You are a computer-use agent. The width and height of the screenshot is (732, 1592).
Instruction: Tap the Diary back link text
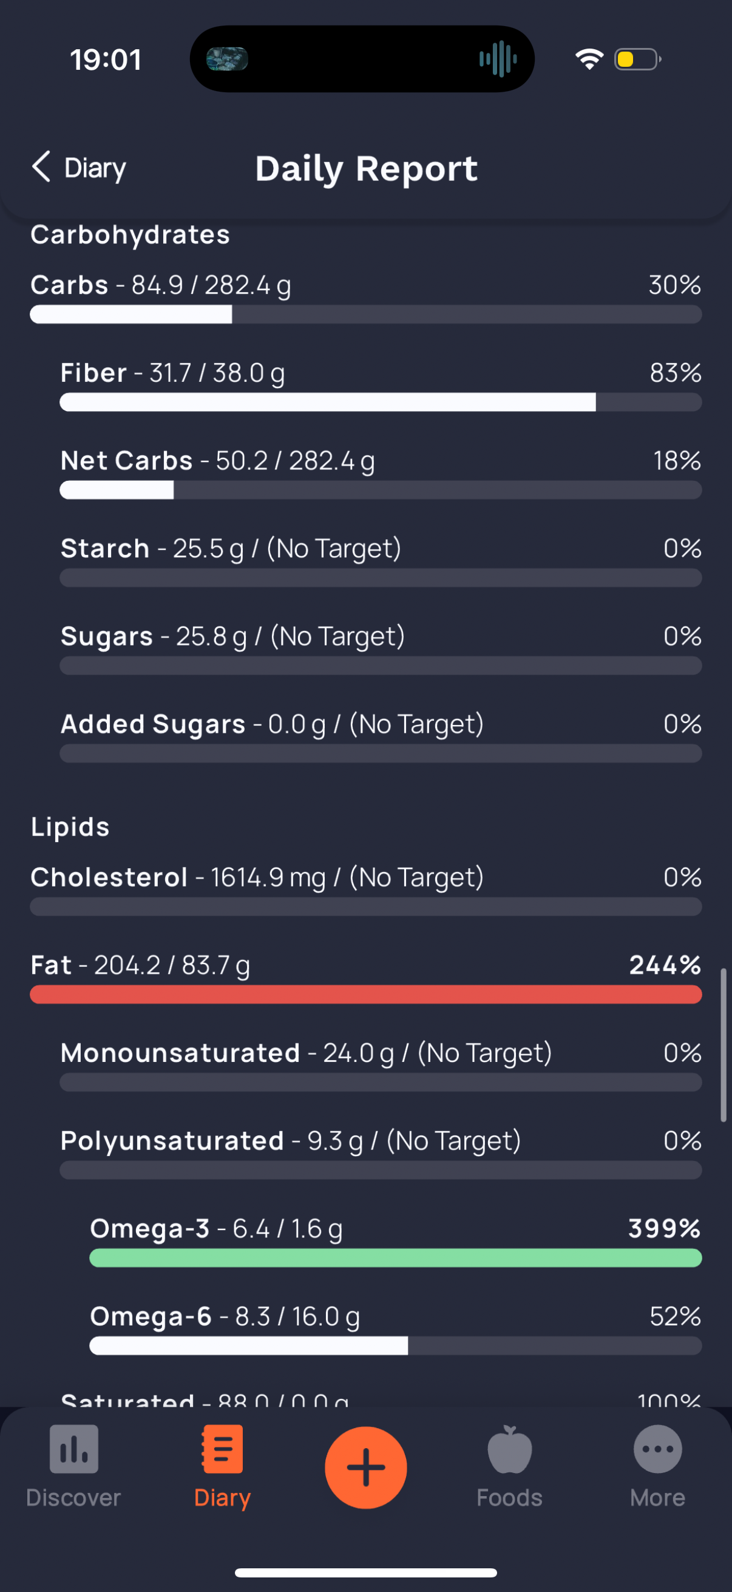point(95,168)
